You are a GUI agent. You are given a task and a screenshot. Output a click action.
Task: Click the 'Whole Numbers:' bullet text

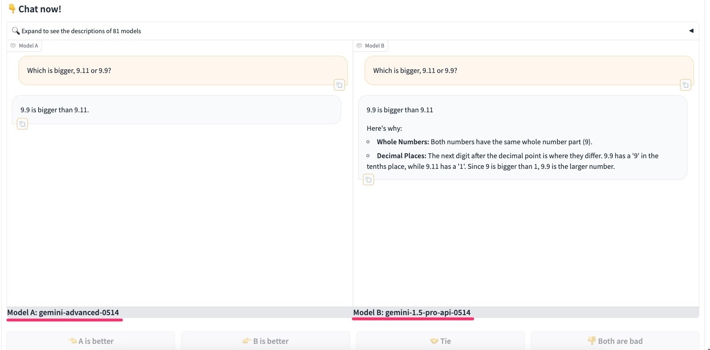pos(403,142)
